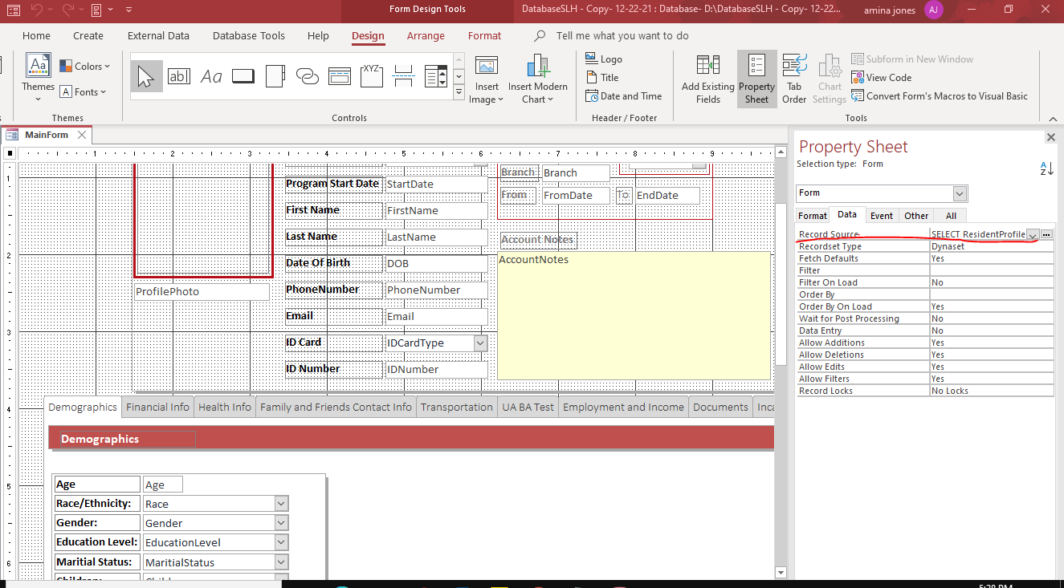Viewport: 1064px width, 588px height.
Task: Open the External Data ribbon tab
Action: [x=158, y=35]
